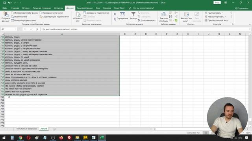This screenshot has height=141, width=252.
Task: Open the Получить данные (Get Data) button
Action: pyautogui.click(x=6, y=17)
